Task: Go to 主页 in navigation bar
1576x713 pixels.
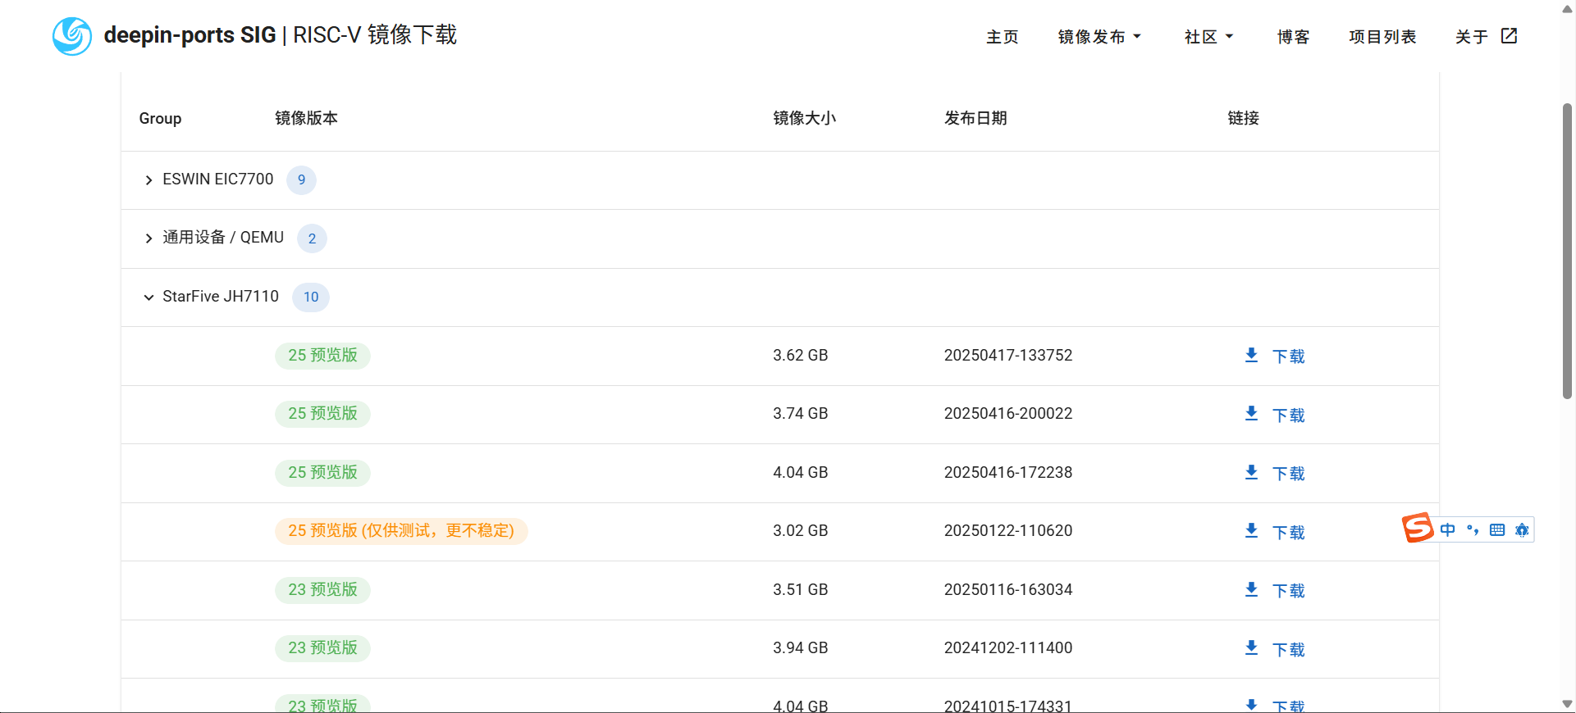Action: tap(1002, 37)
